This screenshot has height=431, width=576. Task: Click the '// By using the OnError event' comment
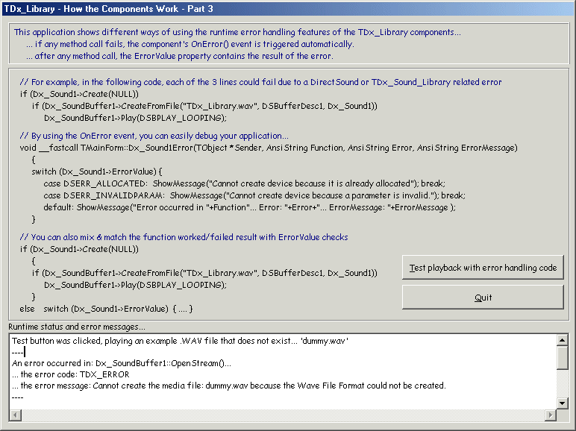(154, 136)
